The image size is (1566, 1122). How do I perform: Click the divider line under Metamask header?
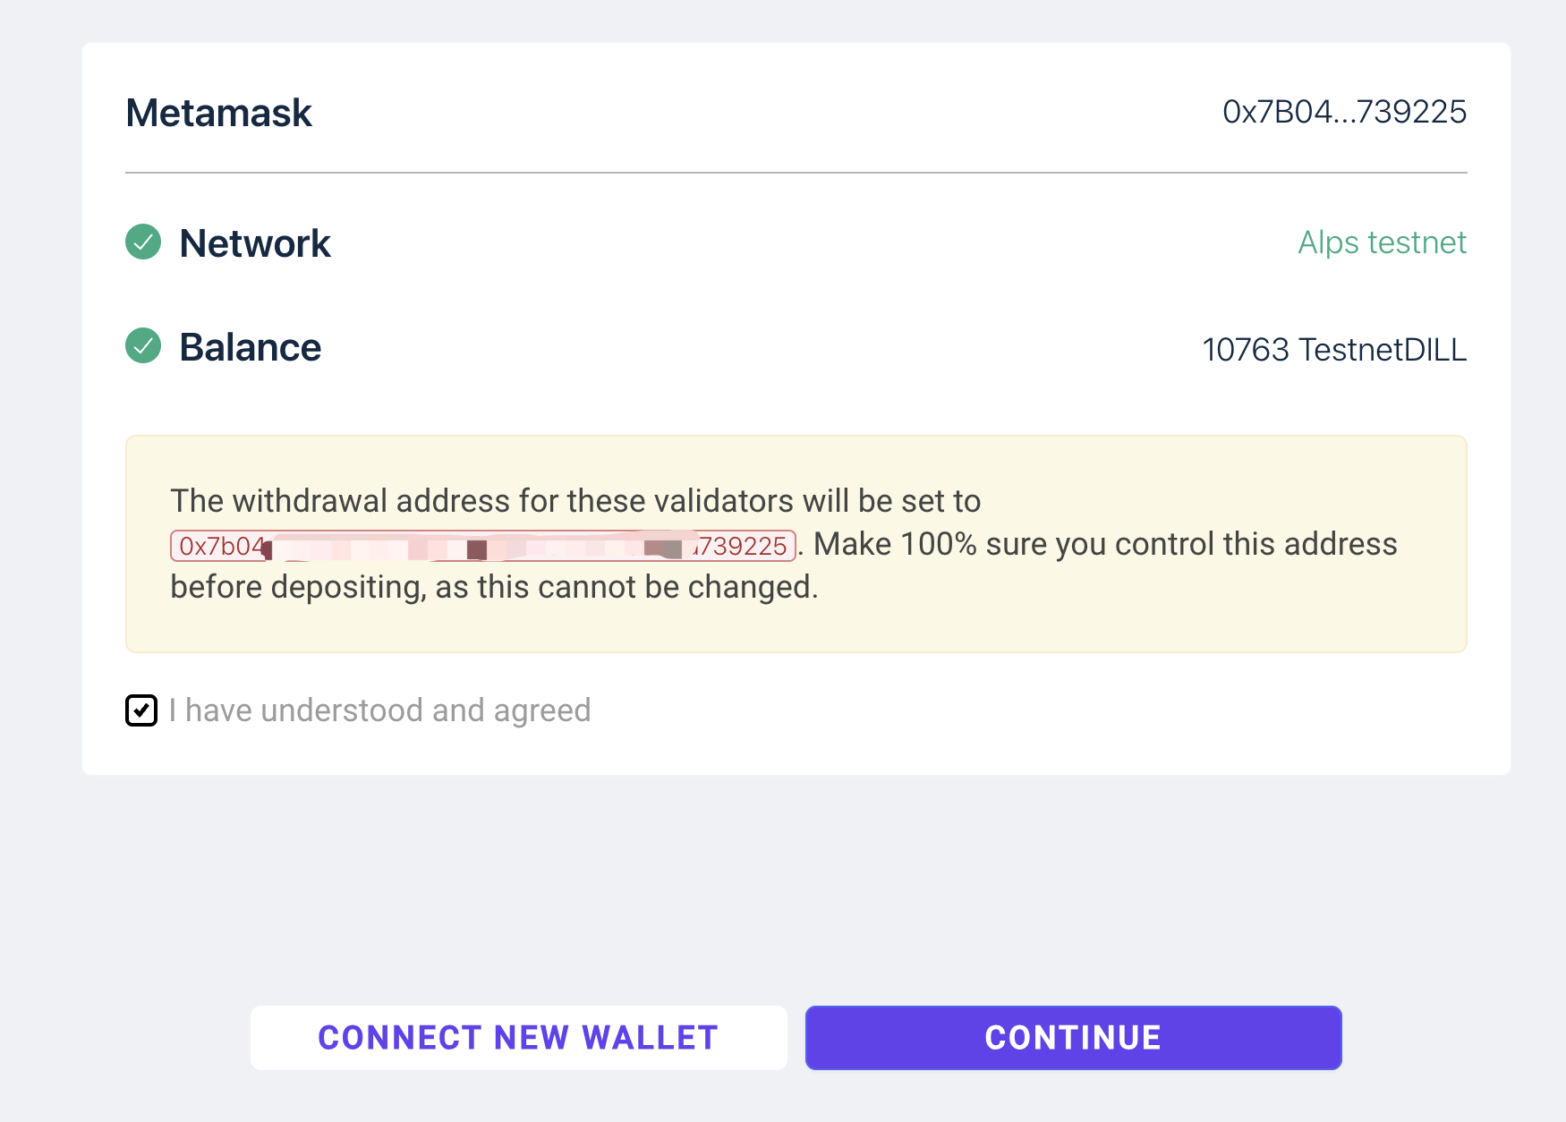(796, 173)
